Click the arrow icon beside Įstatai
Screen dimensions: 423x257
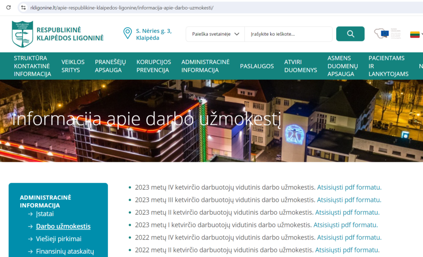pyautogui.click(x=30, y=214)
